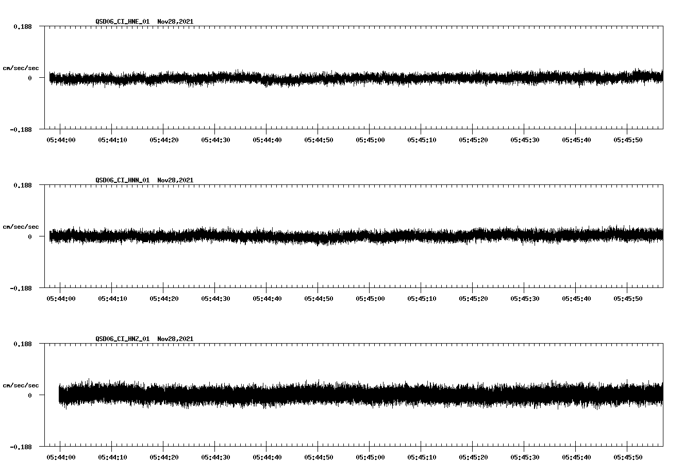Click the 05:45:00 time label under HNE plot
The height and width of the screenshot is (476, 700).
[370, 140]
